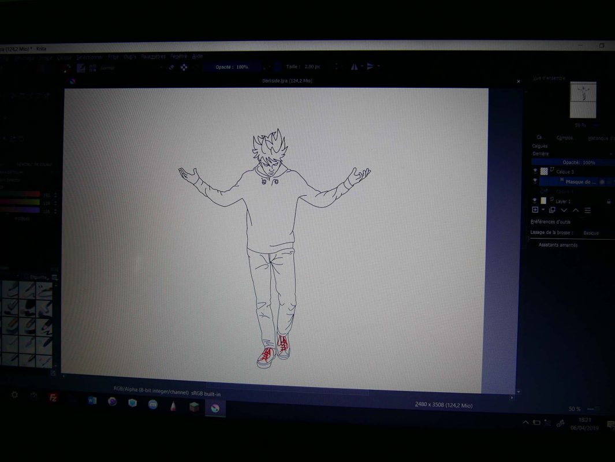Open the layer properties list icon

(x=588, y=210)
